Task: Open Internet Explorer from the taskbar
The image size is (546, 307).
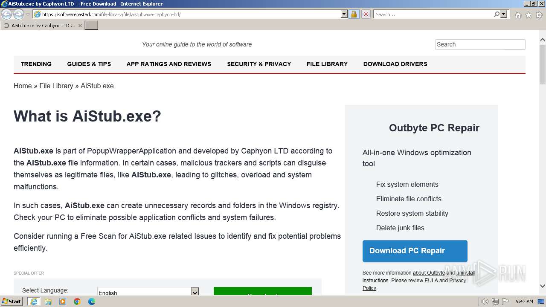Action: [34, 301]
